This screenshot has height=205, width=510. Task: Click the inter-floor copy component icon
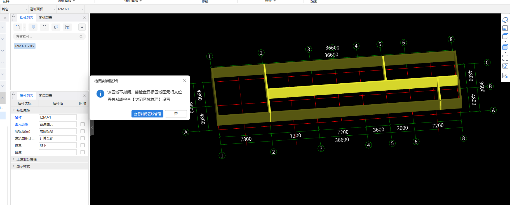pyautogui.click(x=56, y=27)
